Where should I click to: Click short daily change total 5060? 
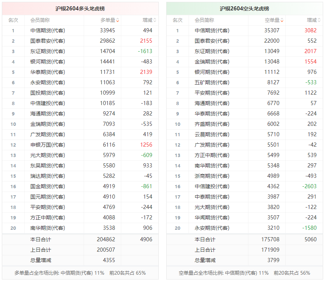[310, 239]
